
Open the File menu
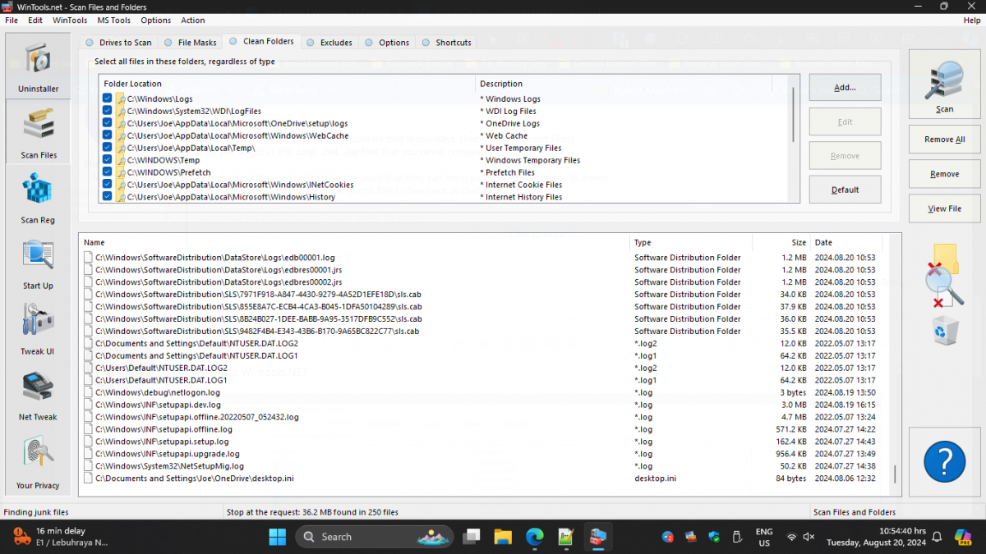pyautogui.click(x=12, y=21)
